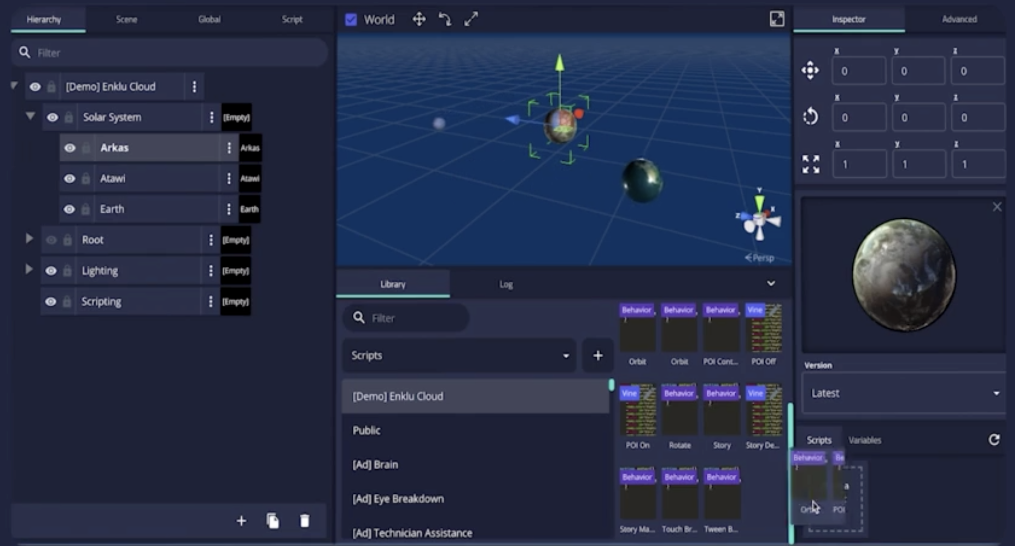Refresh the Scripts list in Inspector
The image size is (1015, 546).
tap(994, 440)
